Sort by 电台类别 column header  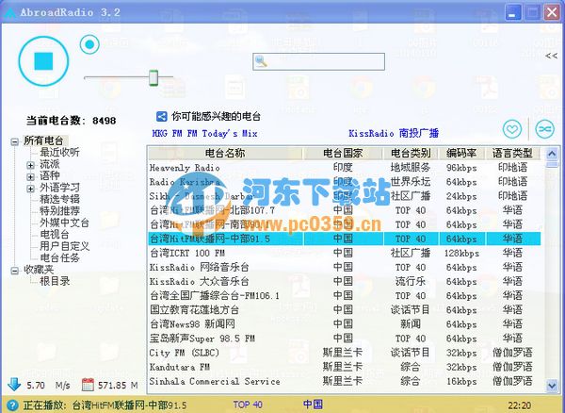(411, 154)
